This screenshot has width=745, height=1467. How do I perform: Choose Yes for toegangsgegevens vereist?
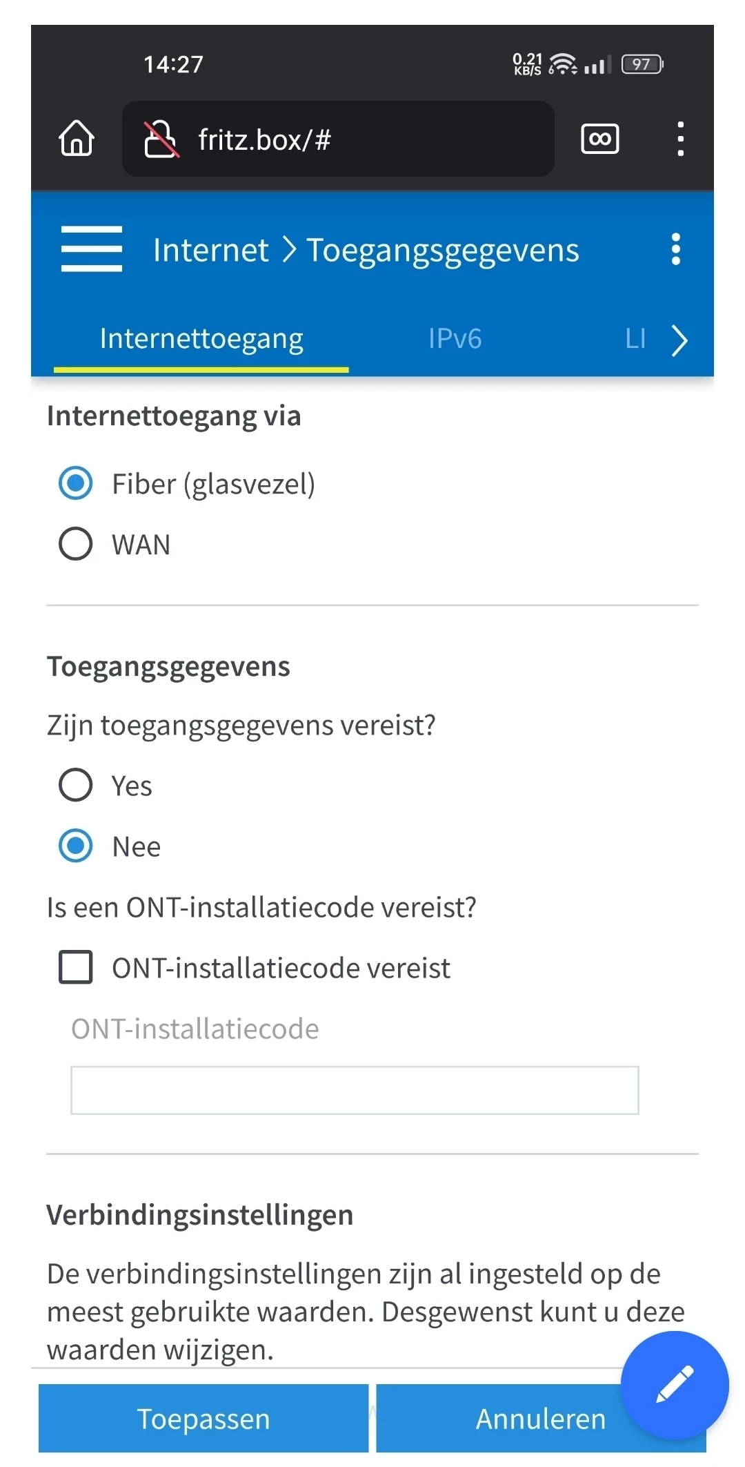76,785
